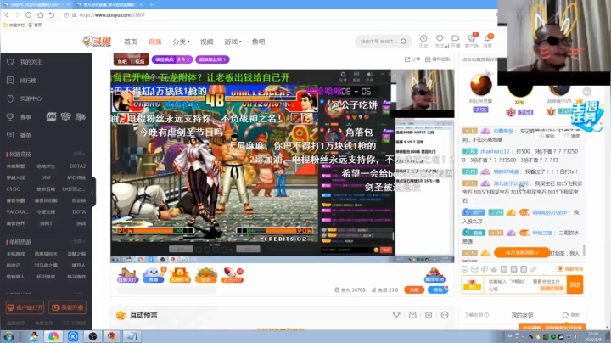Click the chat crown icon
The image size is (611, 343).
[x=494, y=269]
